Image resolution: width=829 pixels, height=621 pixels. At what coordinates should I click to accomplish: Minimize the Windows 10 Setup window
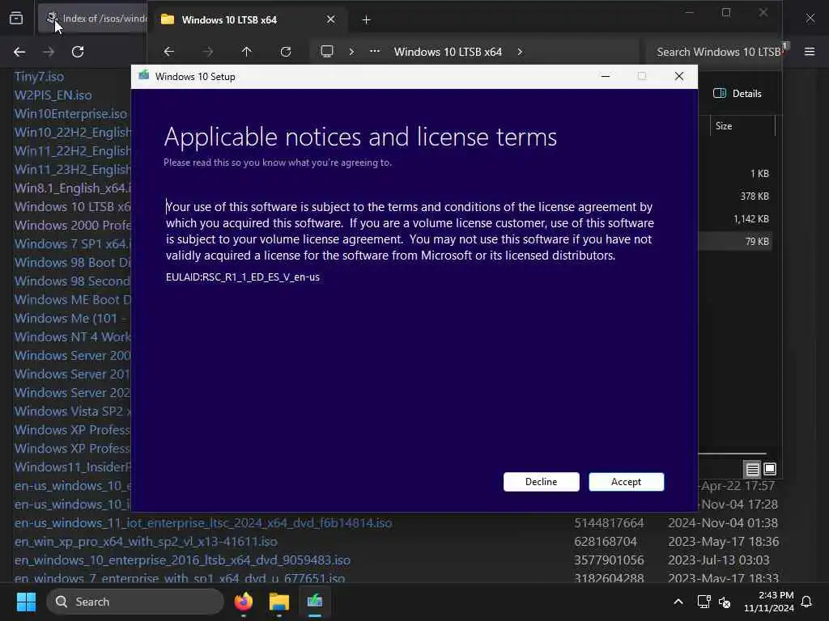[x=606, y=77]
